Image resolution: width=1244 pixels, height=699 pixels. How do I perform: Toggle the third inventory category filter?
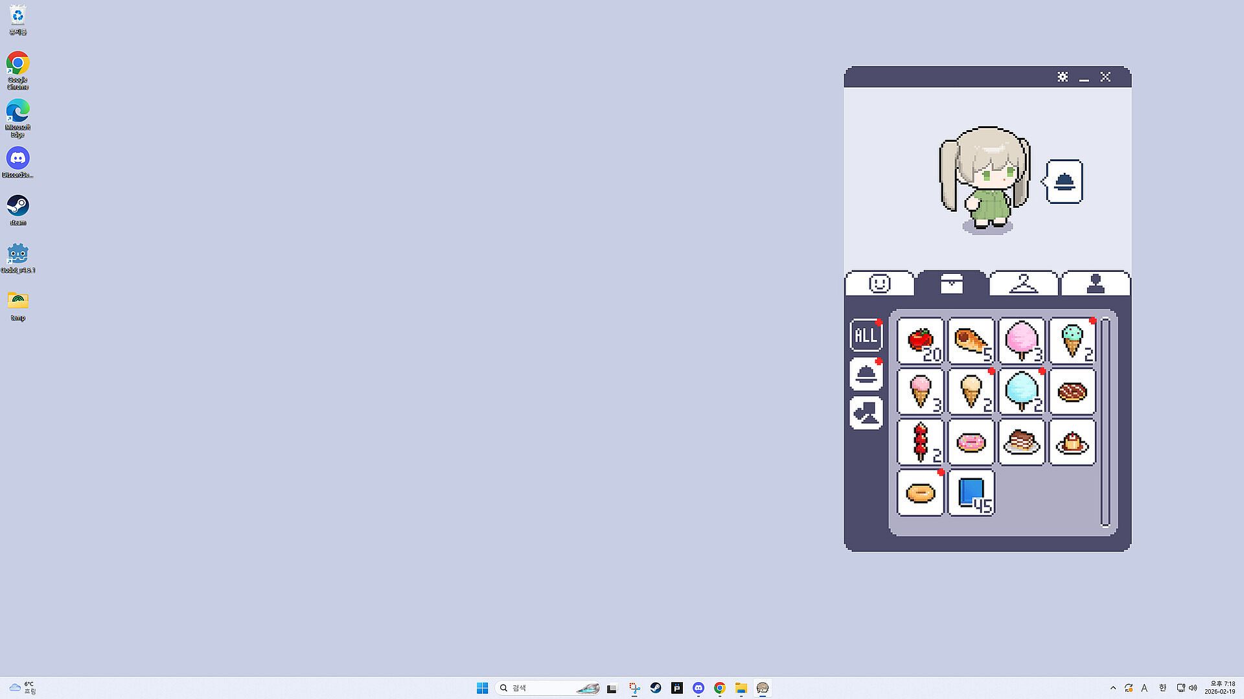coord(866,413)
